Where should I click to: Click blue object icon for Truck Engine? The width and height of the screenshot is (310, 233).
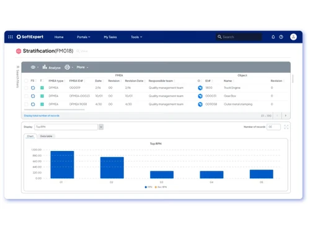click(x=200, y=88)
